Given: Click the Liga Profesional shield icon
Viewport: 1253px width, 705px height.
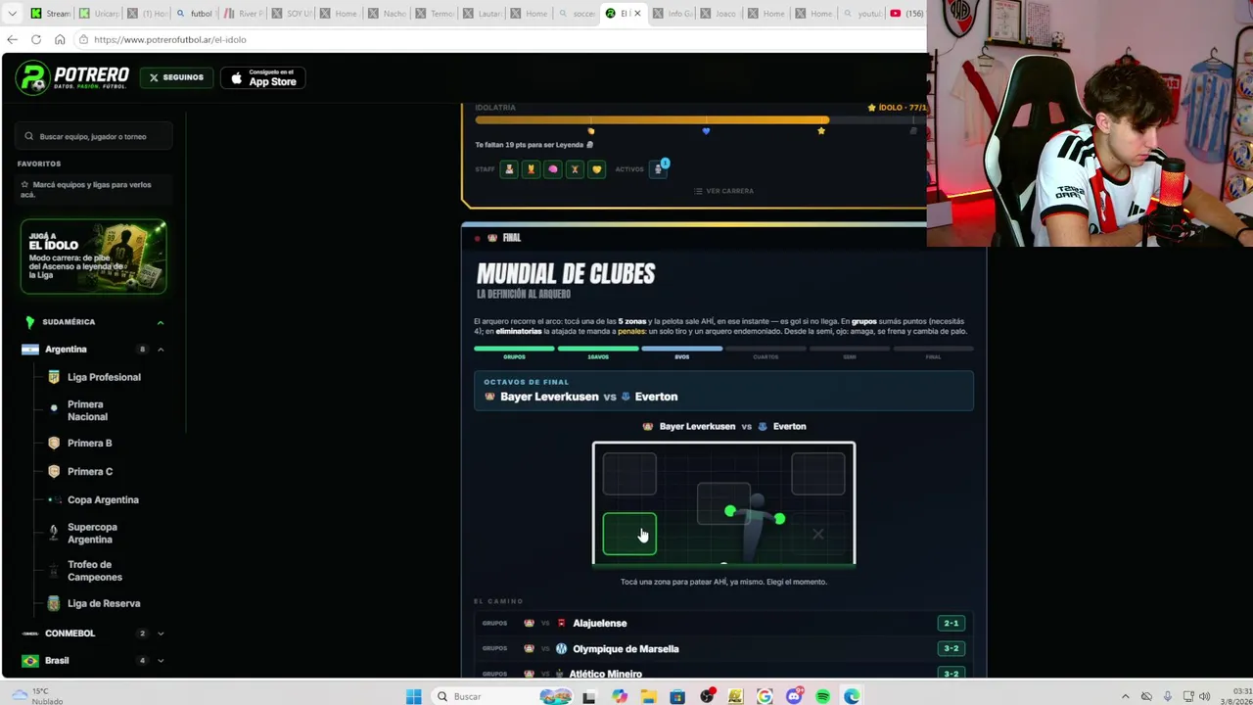Looking at the screenshot, I should (x=54, y=377).
